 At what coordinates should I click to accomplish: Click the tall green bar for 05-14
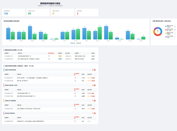(100, 33)
